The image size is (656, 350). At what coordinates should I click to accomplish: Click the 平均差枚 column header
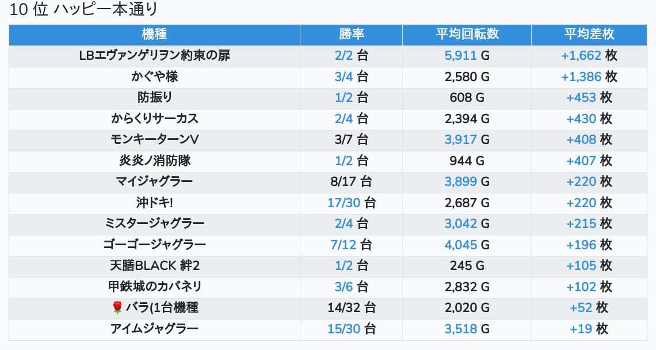click(589, 35)
